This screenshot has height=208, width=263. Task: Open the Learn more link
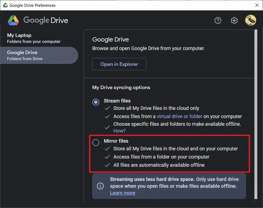click(x=123, y=193)
